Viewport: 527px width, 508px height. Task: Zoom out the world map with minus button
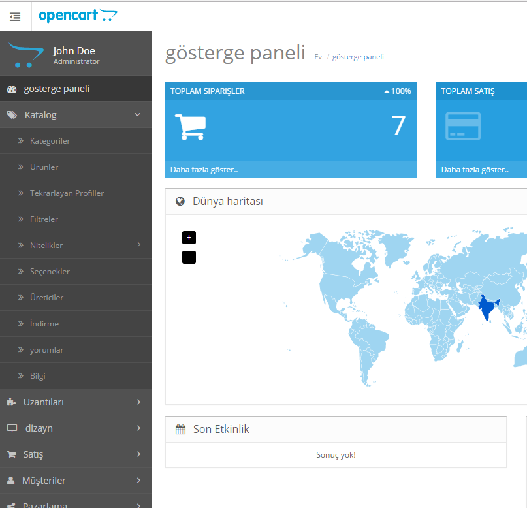pos(189,257)
